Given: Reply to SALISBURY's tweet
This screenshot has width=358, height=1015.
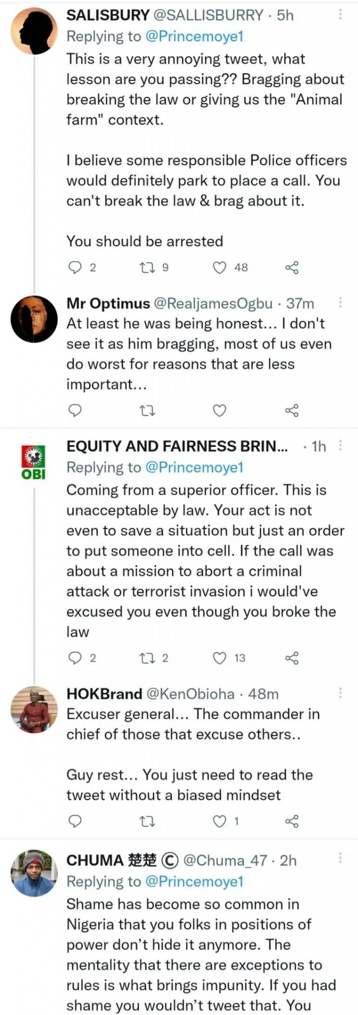Looking at the screenshot, I should coord(75,268).
